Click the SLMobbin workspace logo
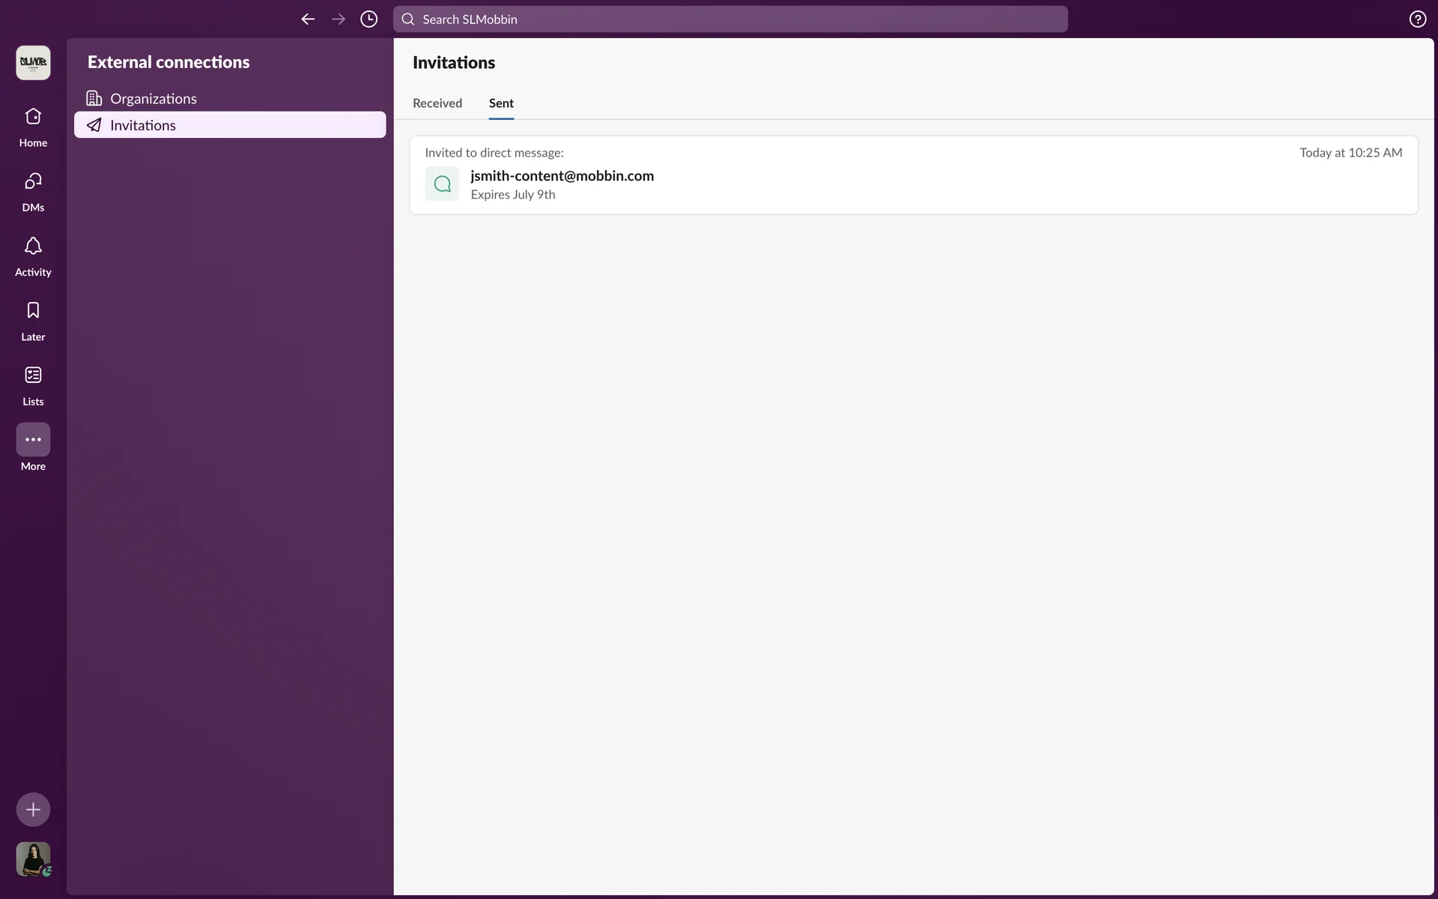Image resolution: width=1438 pixels, height=899 pixels. coord(33,62)
